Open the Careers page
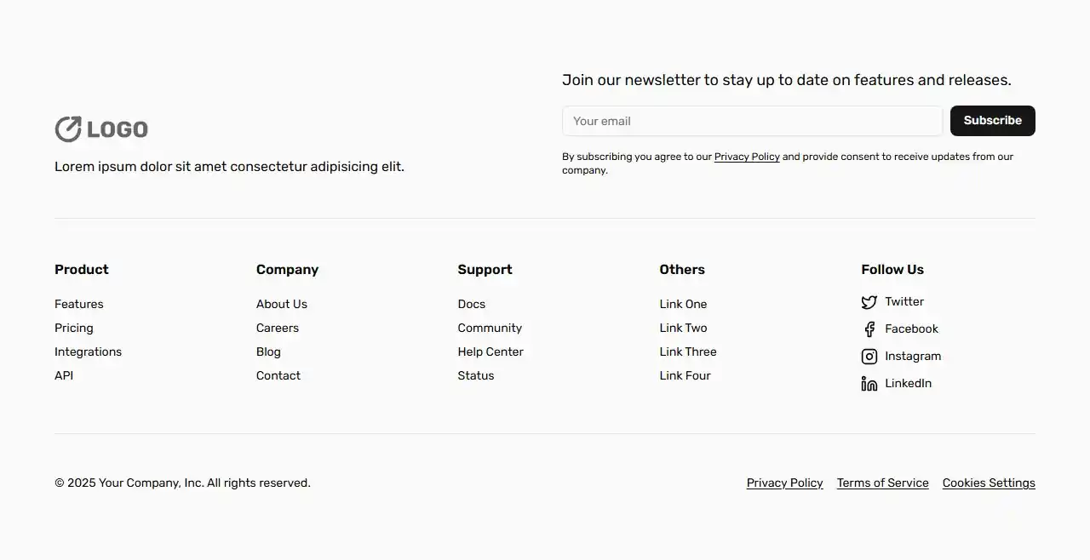 tap(277, 327)
